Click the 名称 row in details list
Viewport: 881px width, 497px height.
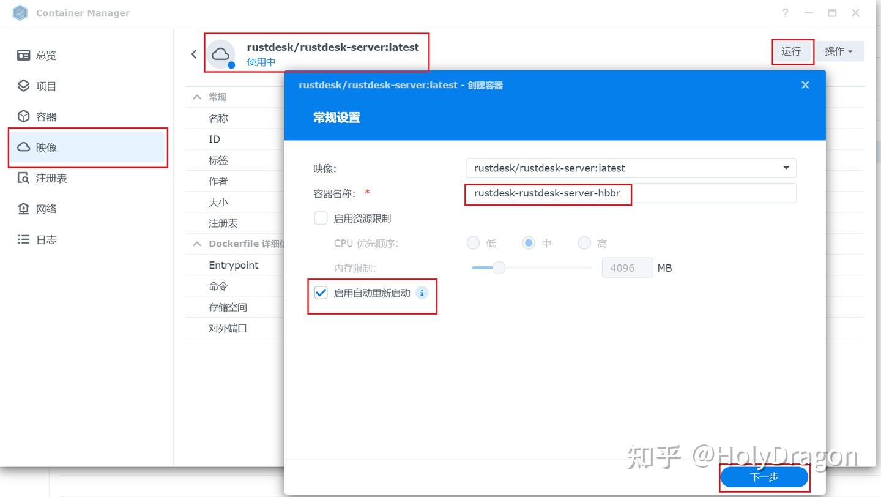pyautogui.click(x=235, y=118)
